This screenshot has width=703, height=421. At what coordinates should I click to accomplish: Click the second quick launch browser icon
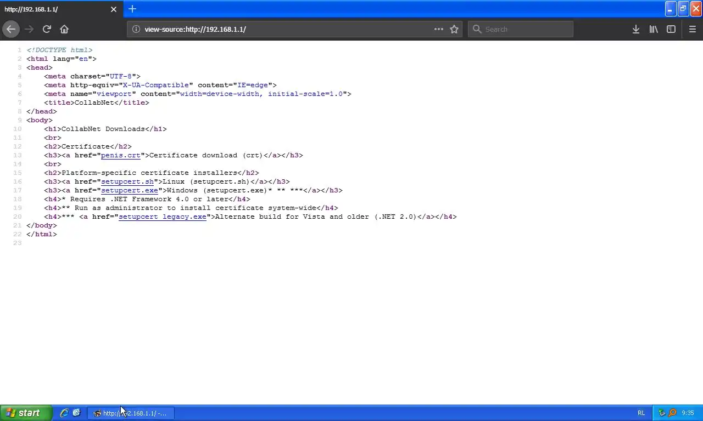click(x=76, y=413)
